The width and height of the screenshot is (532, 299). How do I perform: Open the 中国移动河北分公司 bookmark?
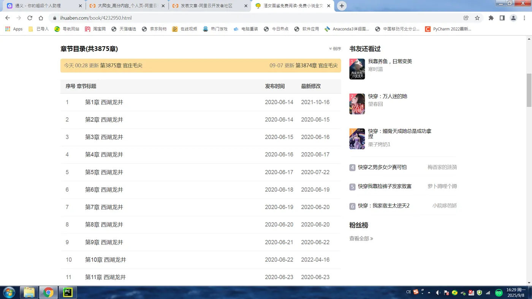point(397,29)
